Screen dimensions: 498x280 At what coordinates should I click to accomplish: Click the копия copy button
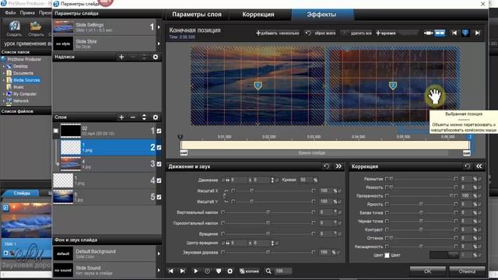point(249,271)
